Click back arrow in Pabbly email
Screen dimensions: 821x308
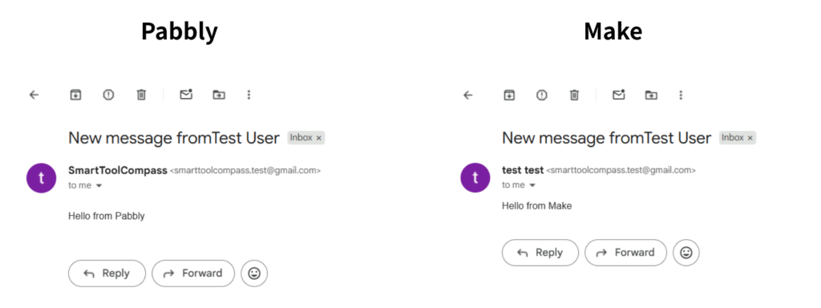click(x=34, y=95)
